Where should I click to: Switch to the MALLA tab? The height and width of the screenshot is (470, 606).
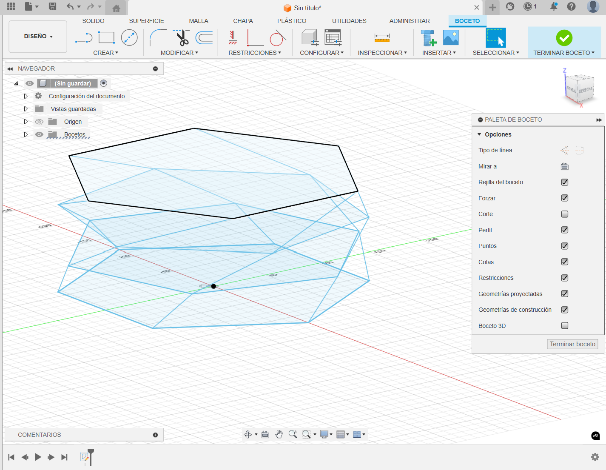coord(199,21)
